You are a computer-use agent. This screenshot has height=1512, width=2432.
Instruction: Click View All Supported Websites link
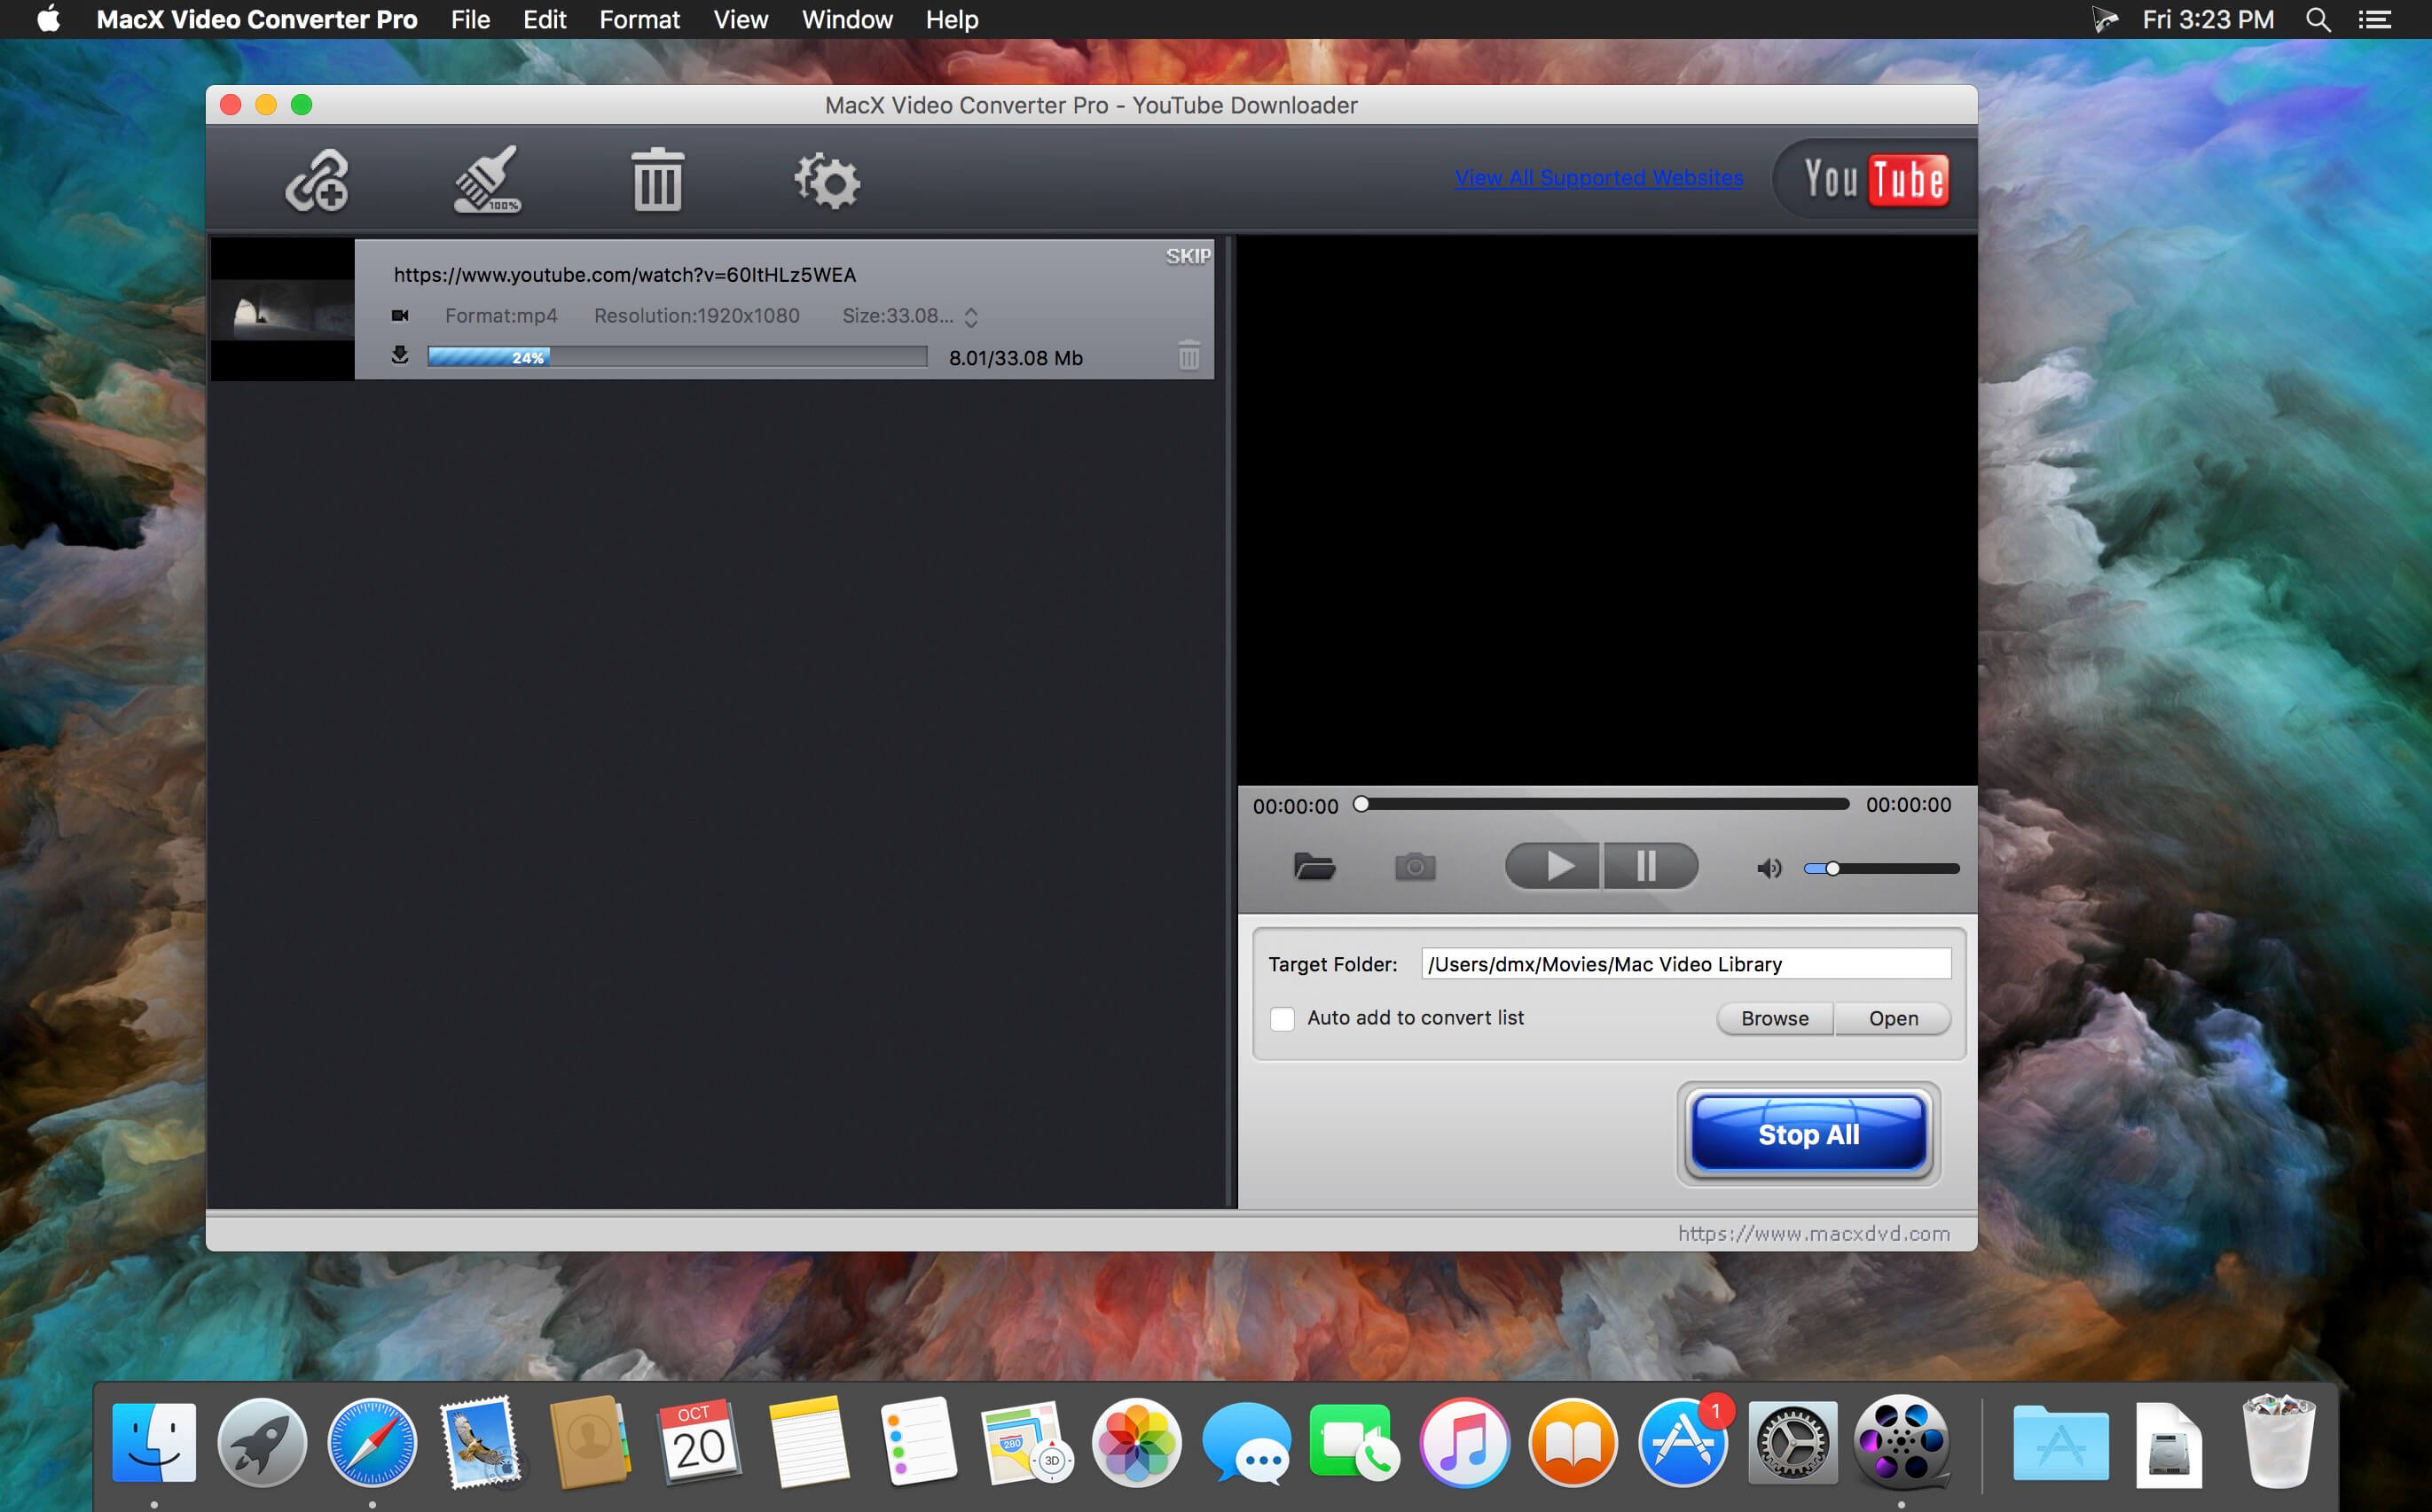click(x=1596, y=176)
